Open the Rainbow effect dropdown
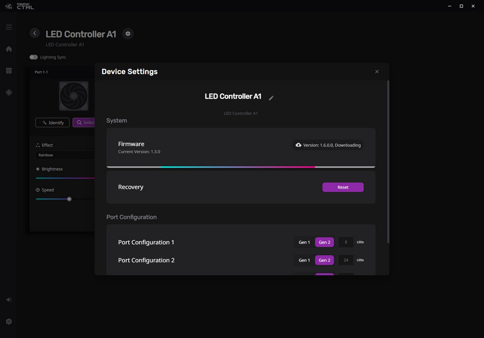The height and width of the screenshot is (338, 484). 65,155
